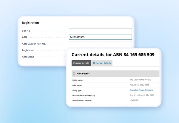Viewport: 179px width, 123px height.
Task: Select the NSW 2000 location value
Action: tap(134, 100)
